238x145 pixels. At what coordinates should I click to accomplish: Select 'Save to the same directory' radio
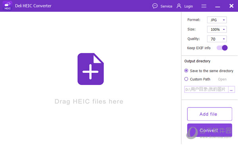(x=186, y=71)
